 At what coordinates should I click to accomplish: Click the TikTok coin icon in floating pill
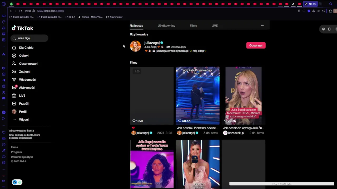(324, 29)
